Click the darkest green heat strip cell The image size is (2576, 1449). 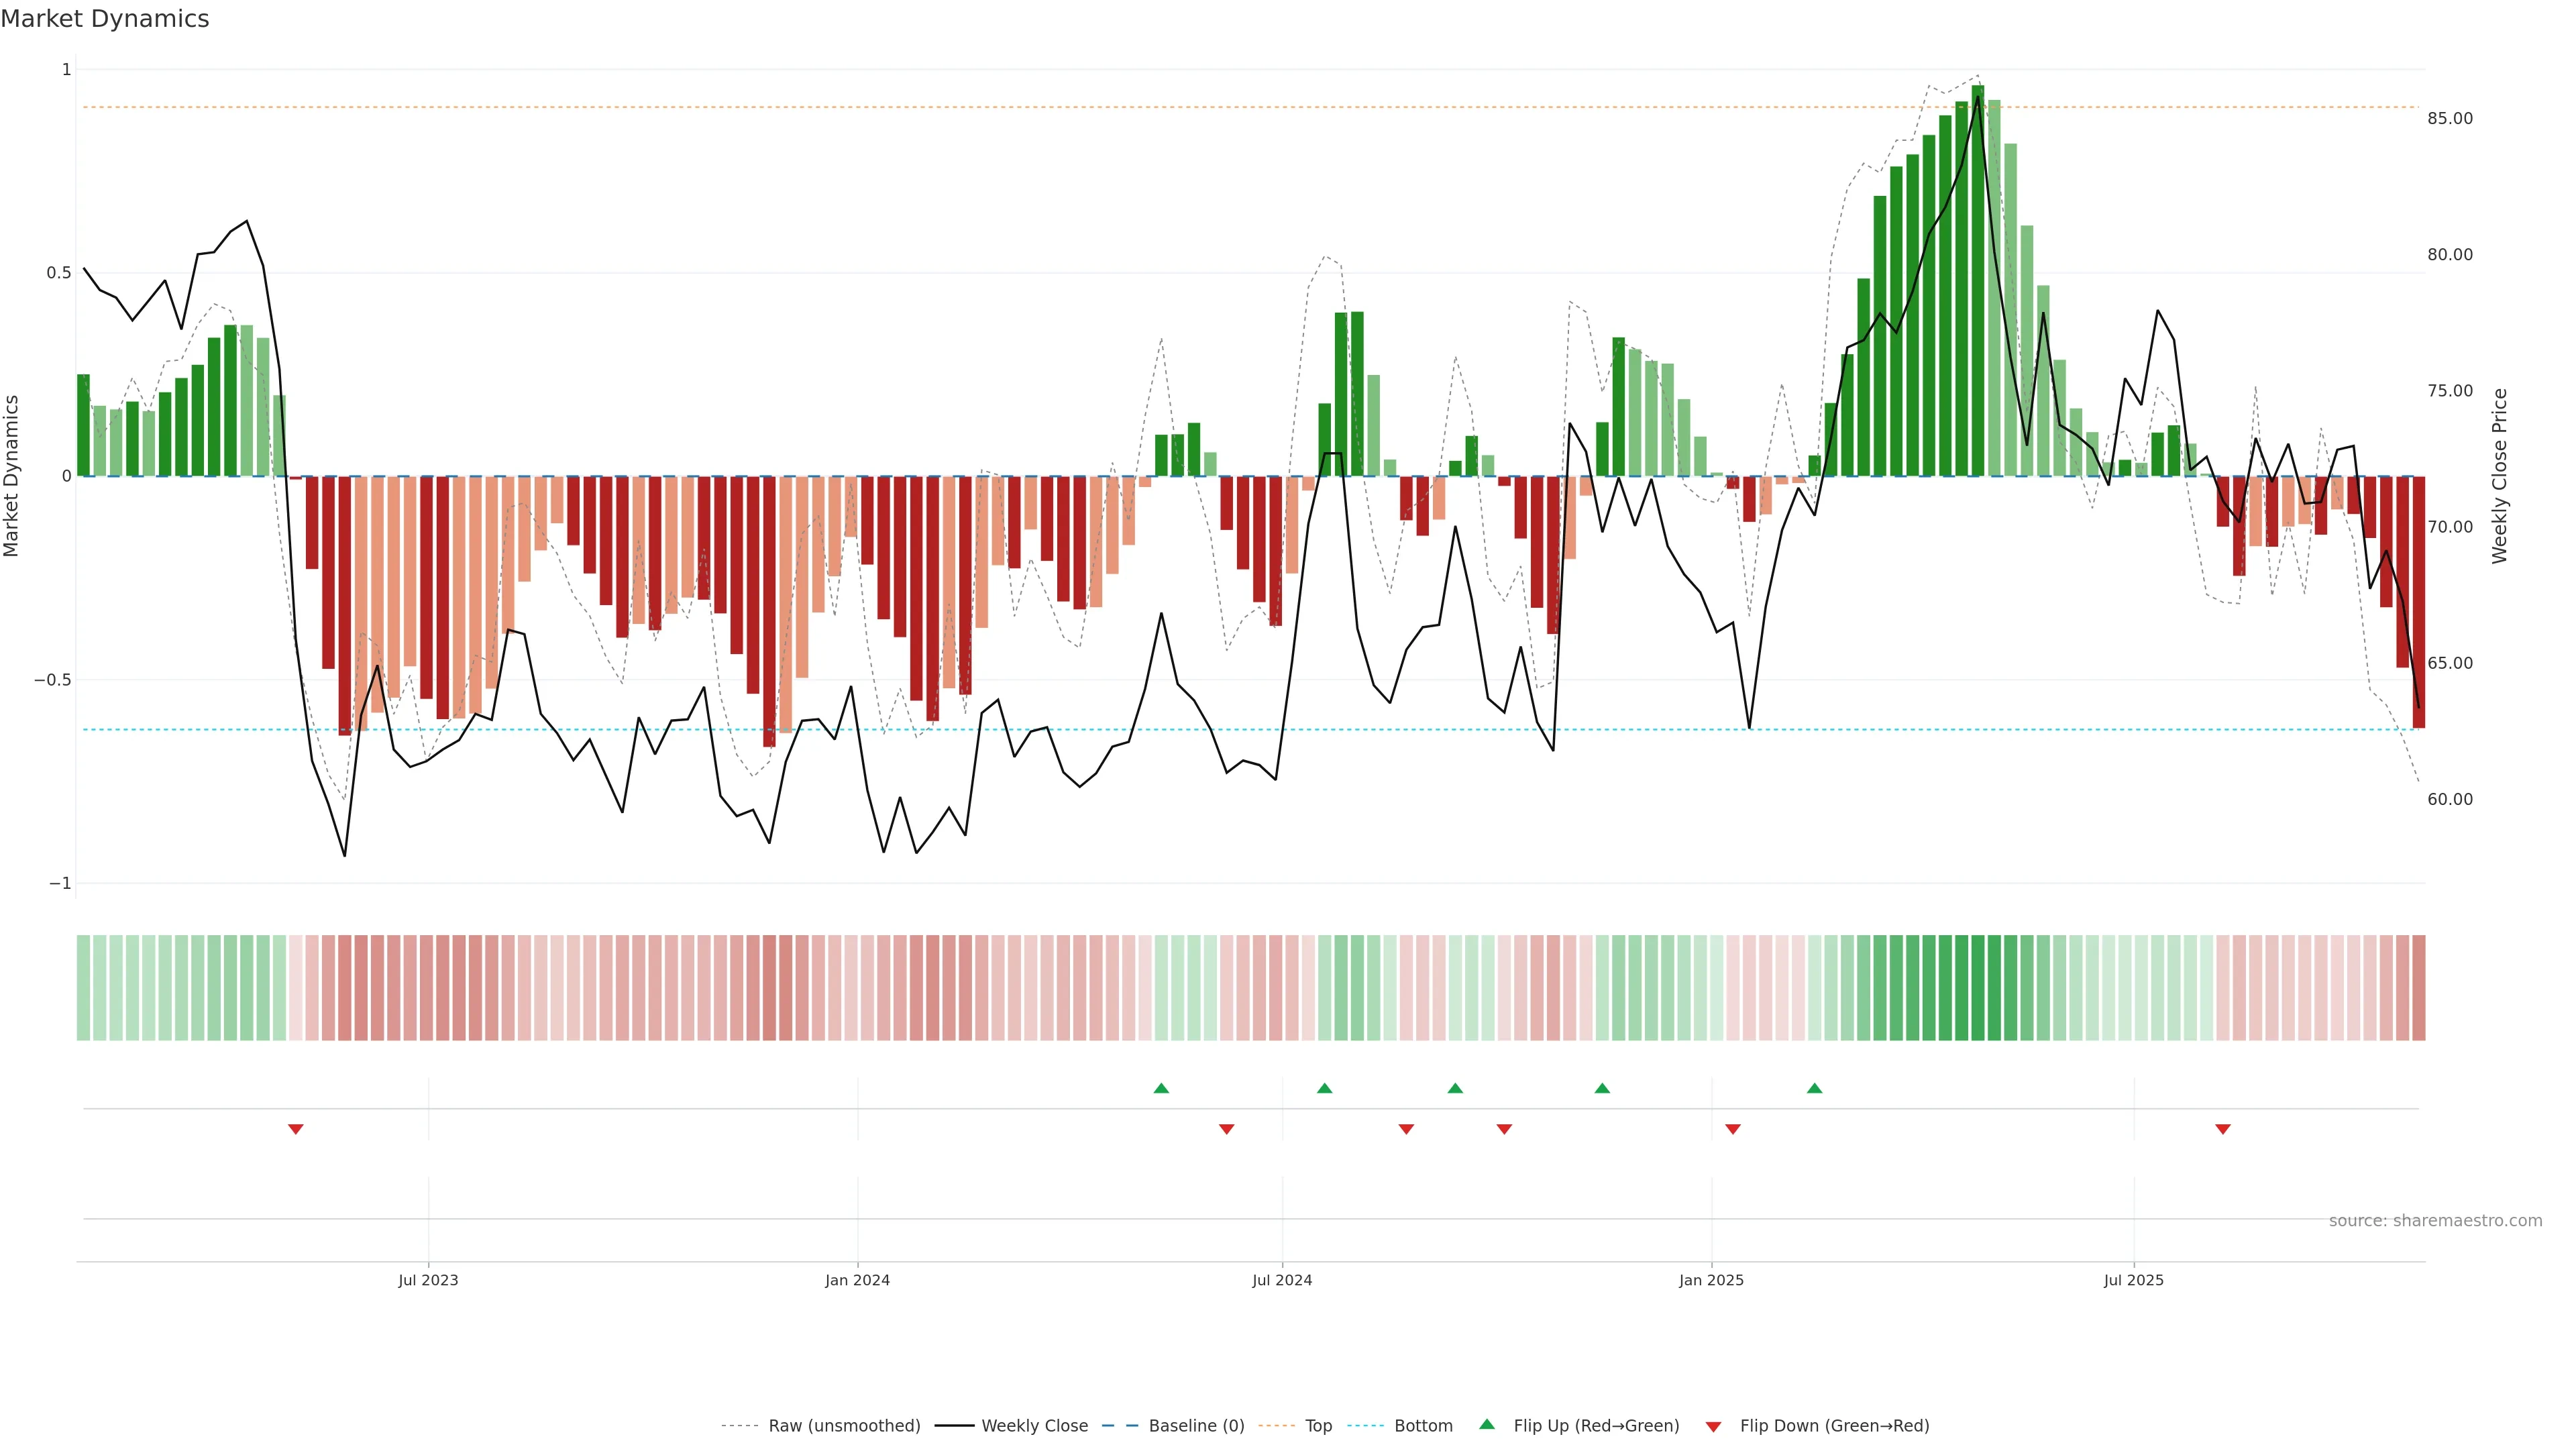1978,988
